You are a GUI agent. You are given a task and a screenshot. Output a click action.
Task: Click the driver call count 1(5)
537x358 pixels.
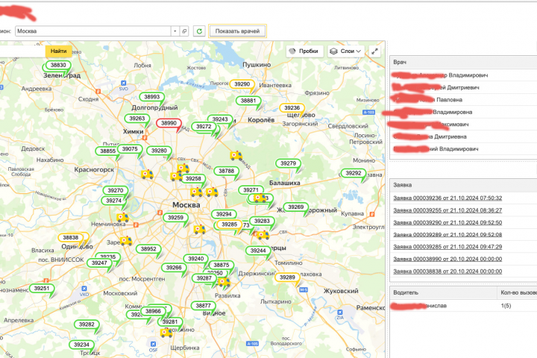click(506, 306)
